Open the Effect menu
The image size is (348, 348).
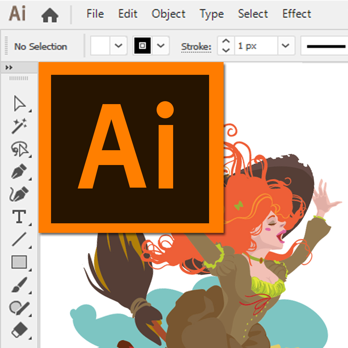coord(297,14)
